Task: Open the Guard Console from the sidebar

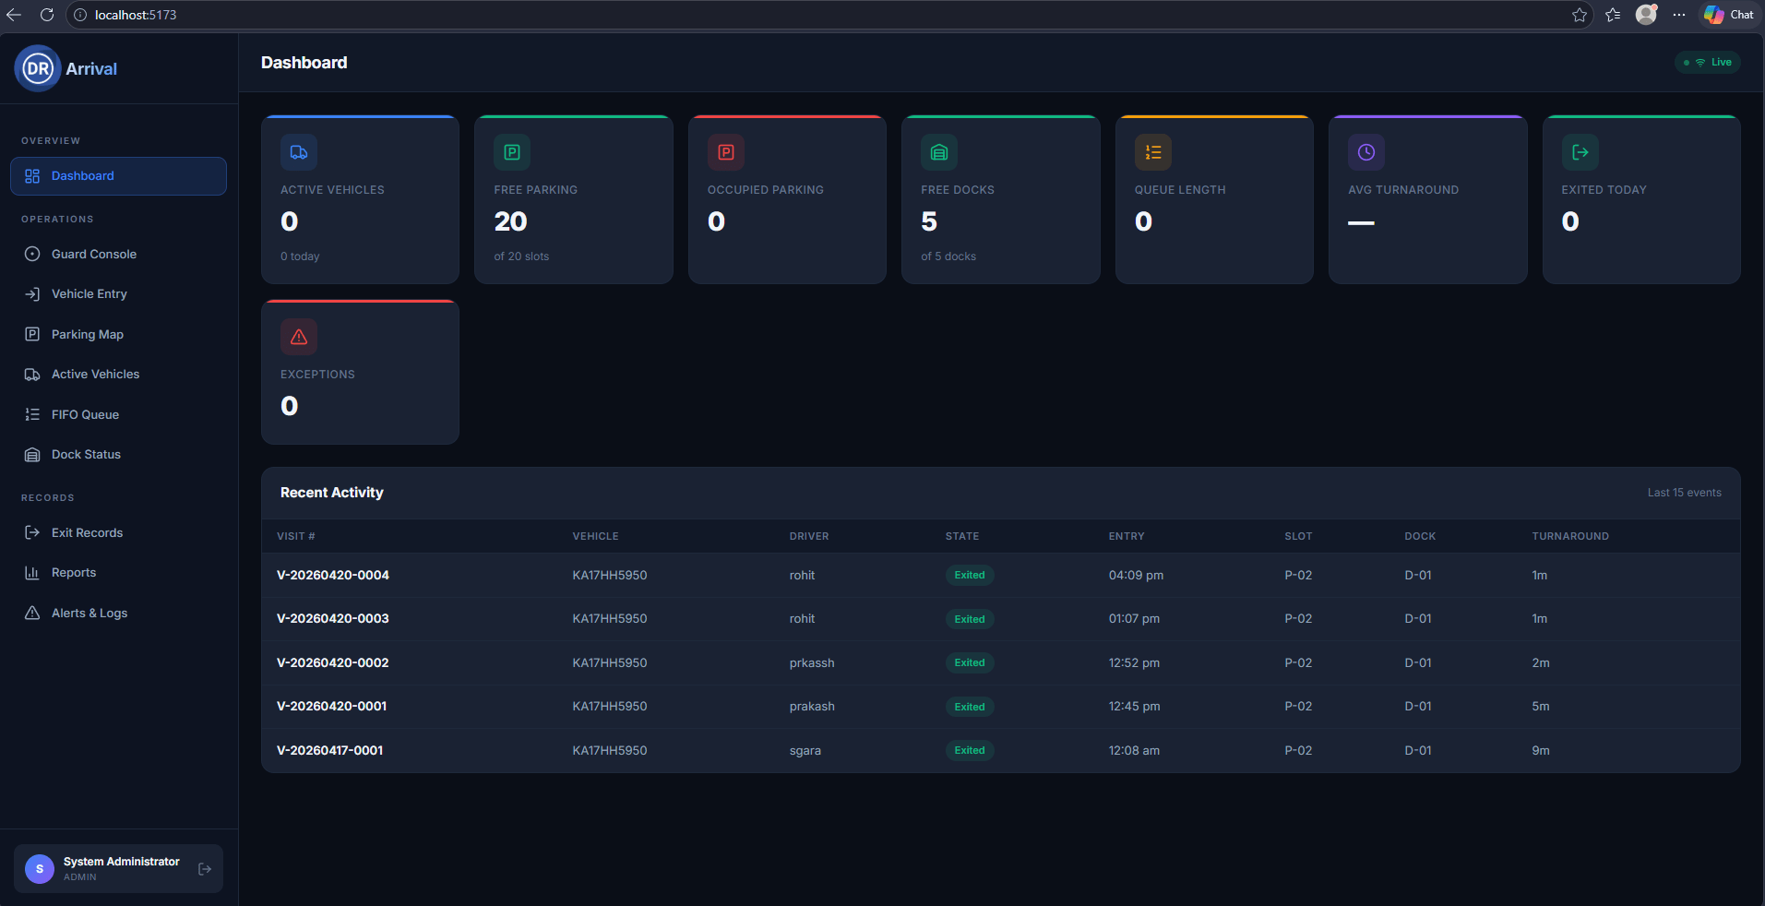Action: (93, 254)
